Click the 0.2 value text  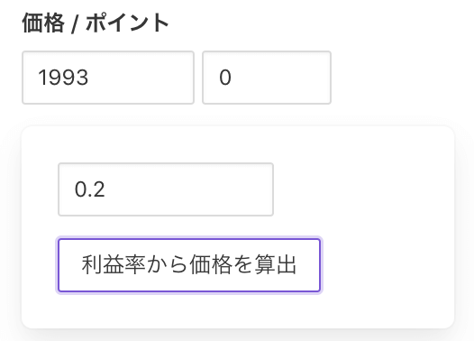[90, 189]
